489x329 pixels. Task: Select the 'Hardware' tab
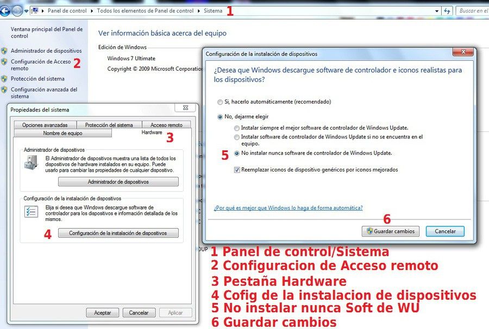click(152, 132)
